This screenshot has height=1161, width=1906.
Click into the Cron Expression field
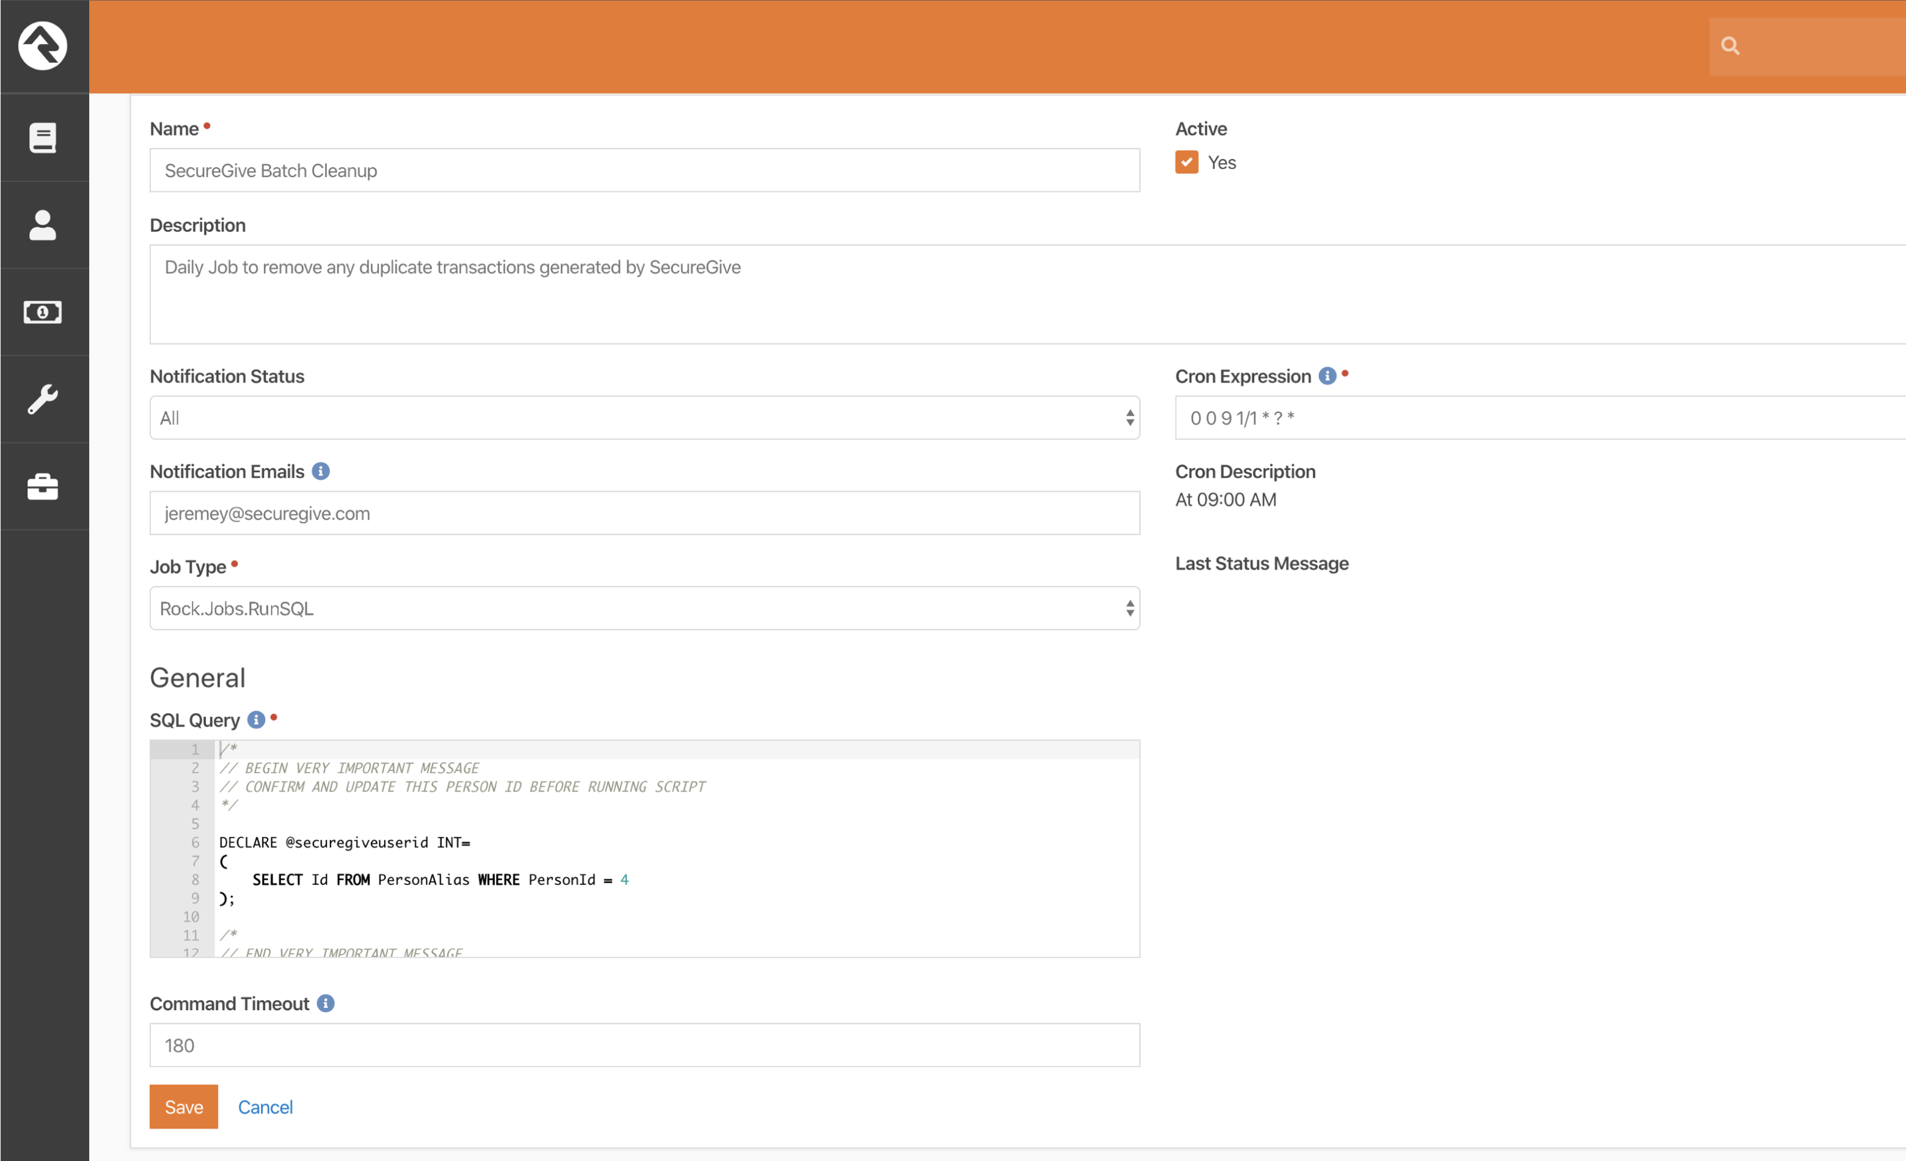(1539, 418)
